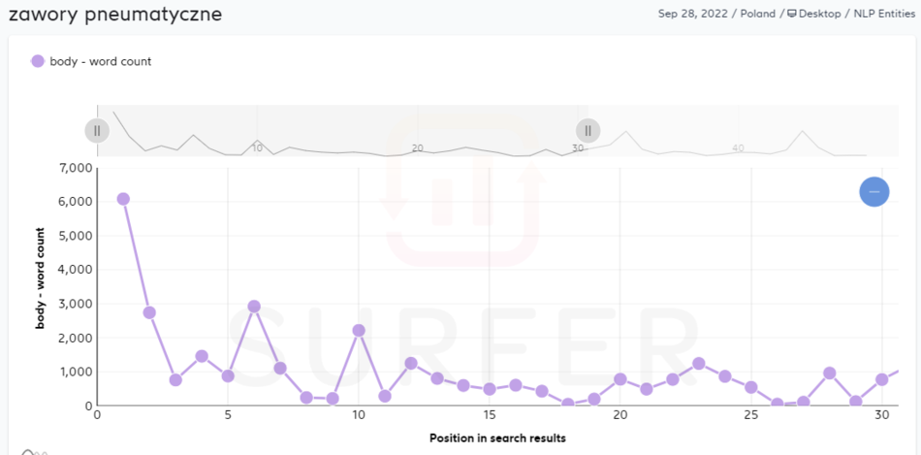Click the unselected area of the overview scrollbar
921x455 pixels.
tap(746, 131)
